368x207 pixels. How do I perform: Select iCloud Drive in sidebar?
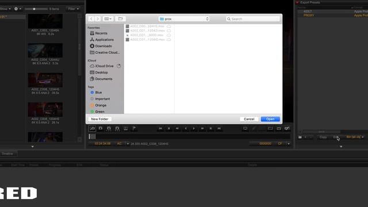click(102, 66)
